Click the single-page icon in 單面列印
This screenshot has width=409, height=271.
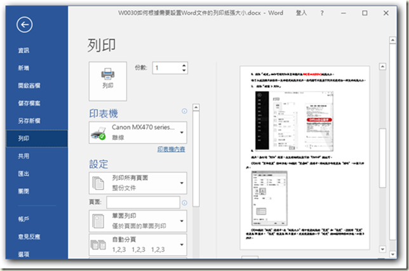(98, 221)
